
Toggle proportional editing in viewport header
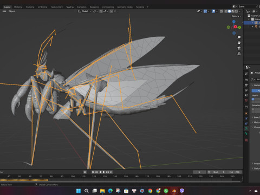[x=111, y=11]
